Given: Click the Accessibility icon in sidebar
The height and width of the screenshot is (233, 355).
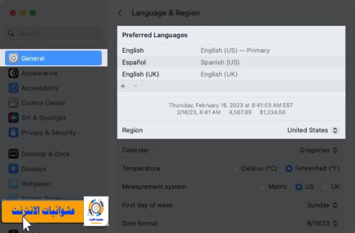Looking at the screenshot, I should (13, 88).
